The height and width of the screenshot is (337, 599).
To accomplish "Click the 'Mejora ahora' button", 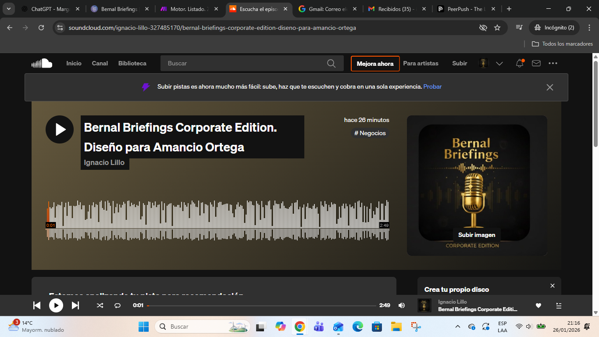I will pyautogui.click(x=375, y=64).
